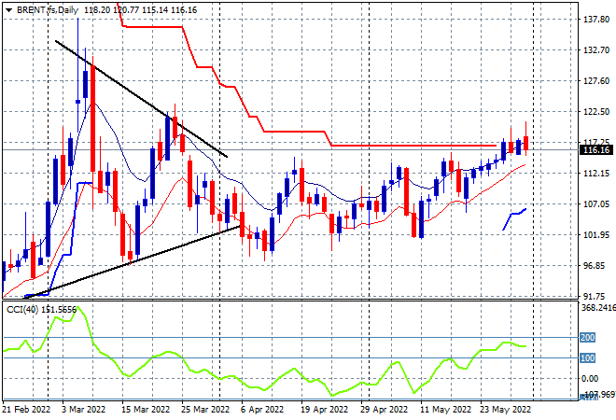Click the 122.50 price axis label
Viewport: 616px width, 420px height.
click(596, 112)
